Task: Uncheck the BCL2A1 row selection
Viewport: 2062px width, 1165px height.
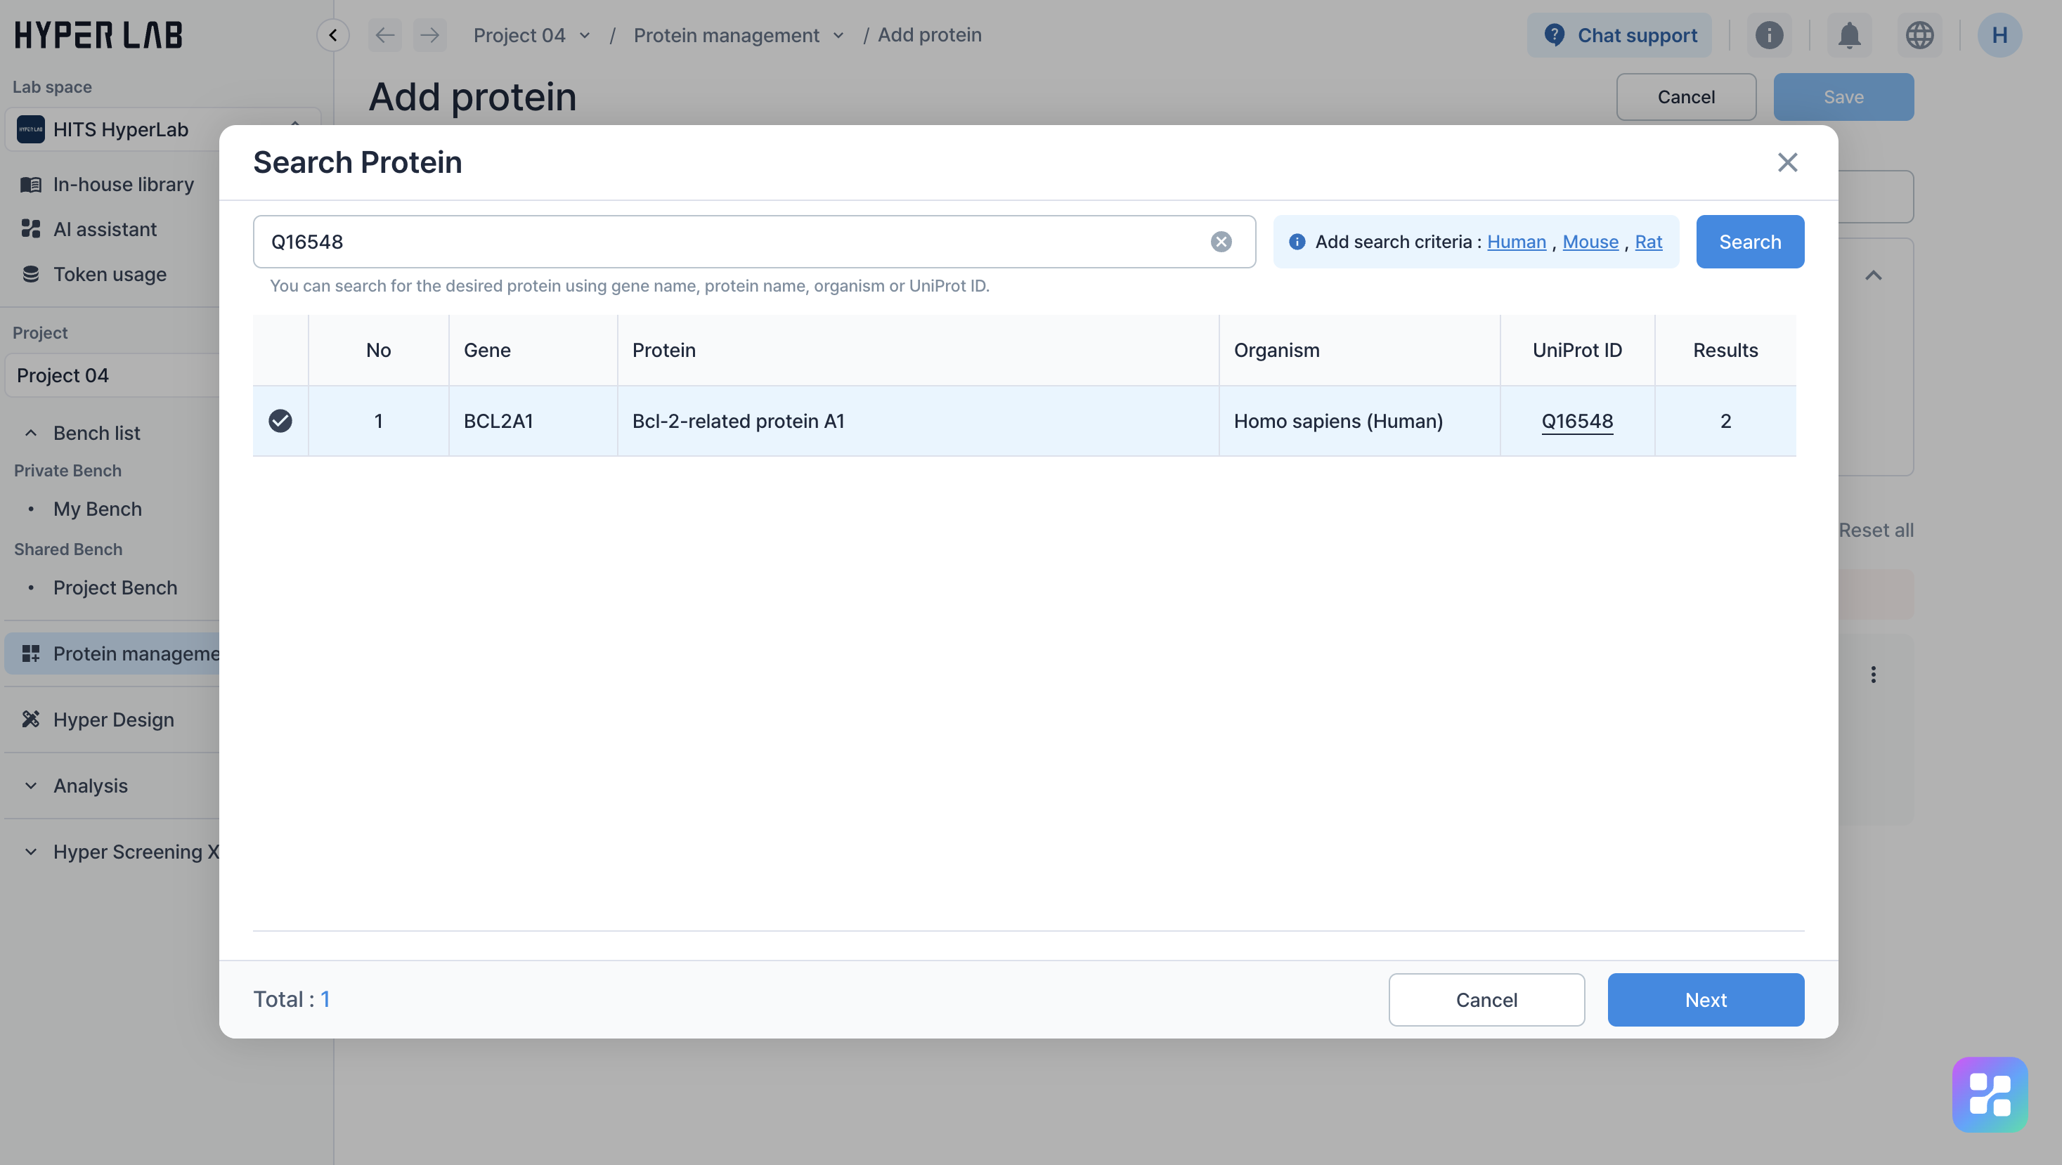Action: [x=280, y=421]
